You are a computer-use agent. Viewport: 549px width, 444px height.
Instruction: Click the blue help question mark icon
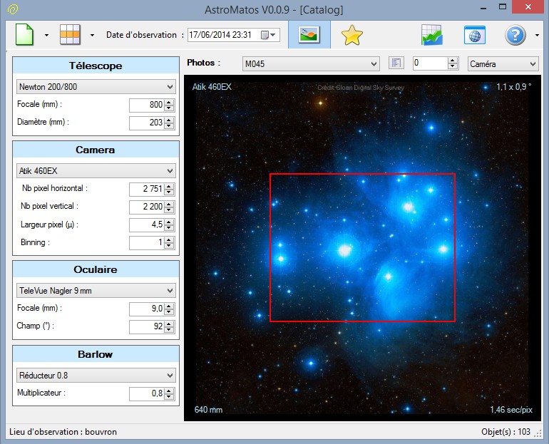[x=515, y=35]
